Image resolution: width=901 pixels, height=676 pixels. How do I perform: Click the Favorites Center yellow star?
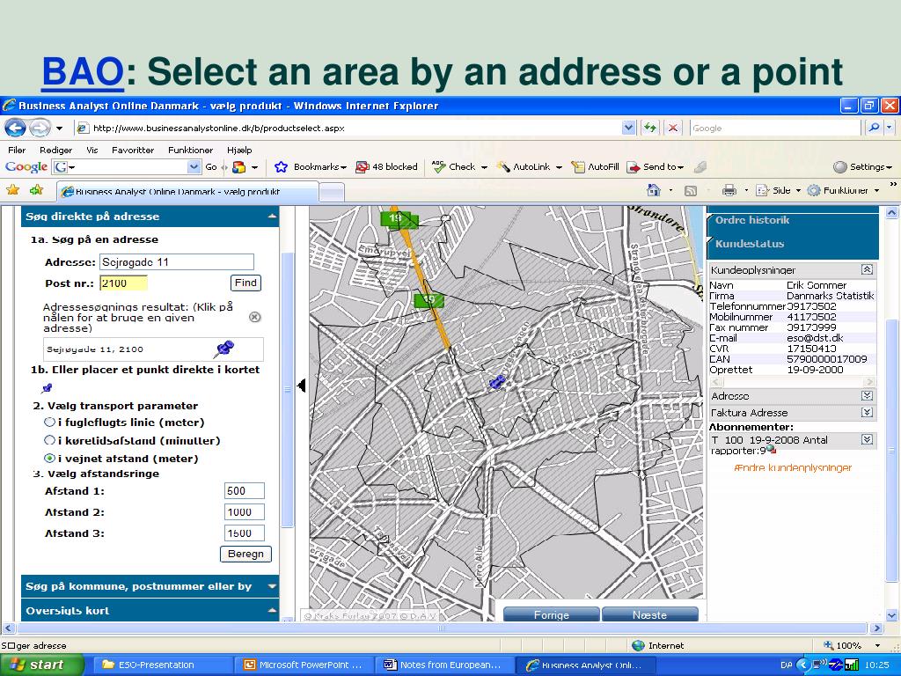[12, 190]
